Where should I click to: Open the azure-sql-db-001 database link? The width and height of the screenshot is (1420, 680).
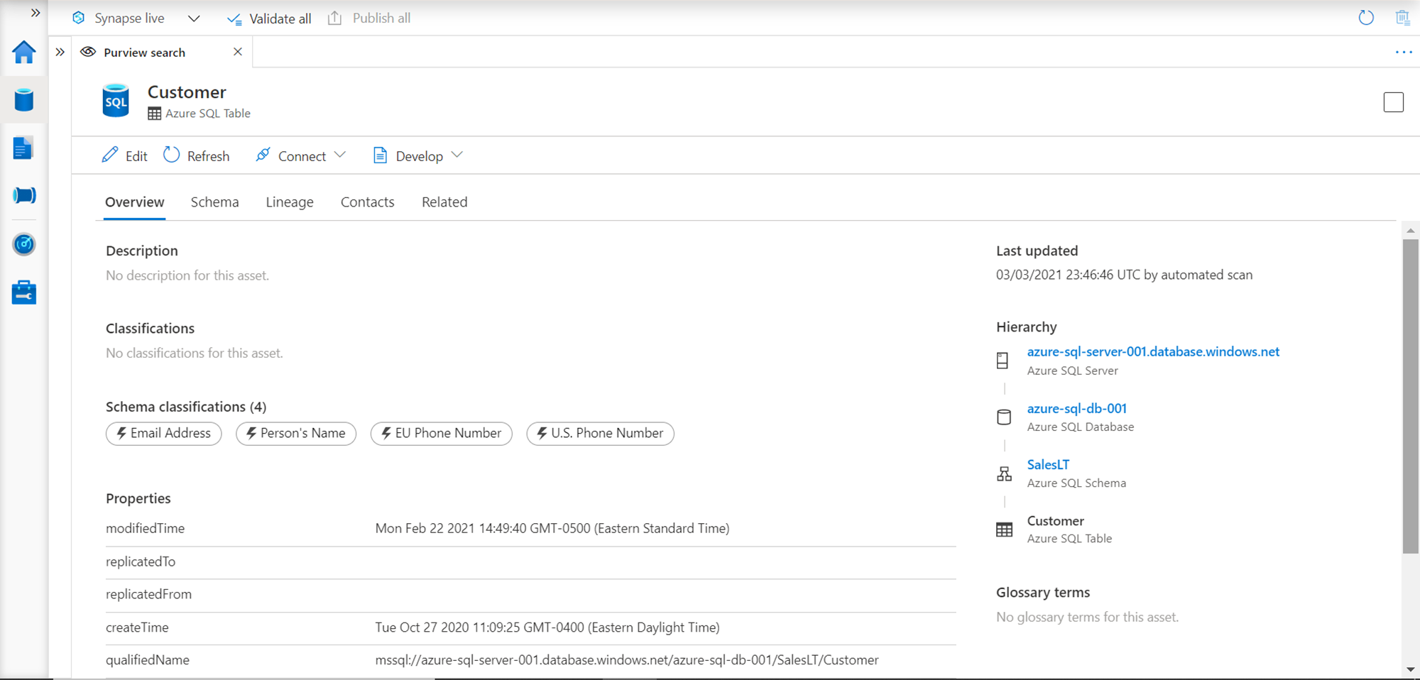click(x=1077, y=409)
